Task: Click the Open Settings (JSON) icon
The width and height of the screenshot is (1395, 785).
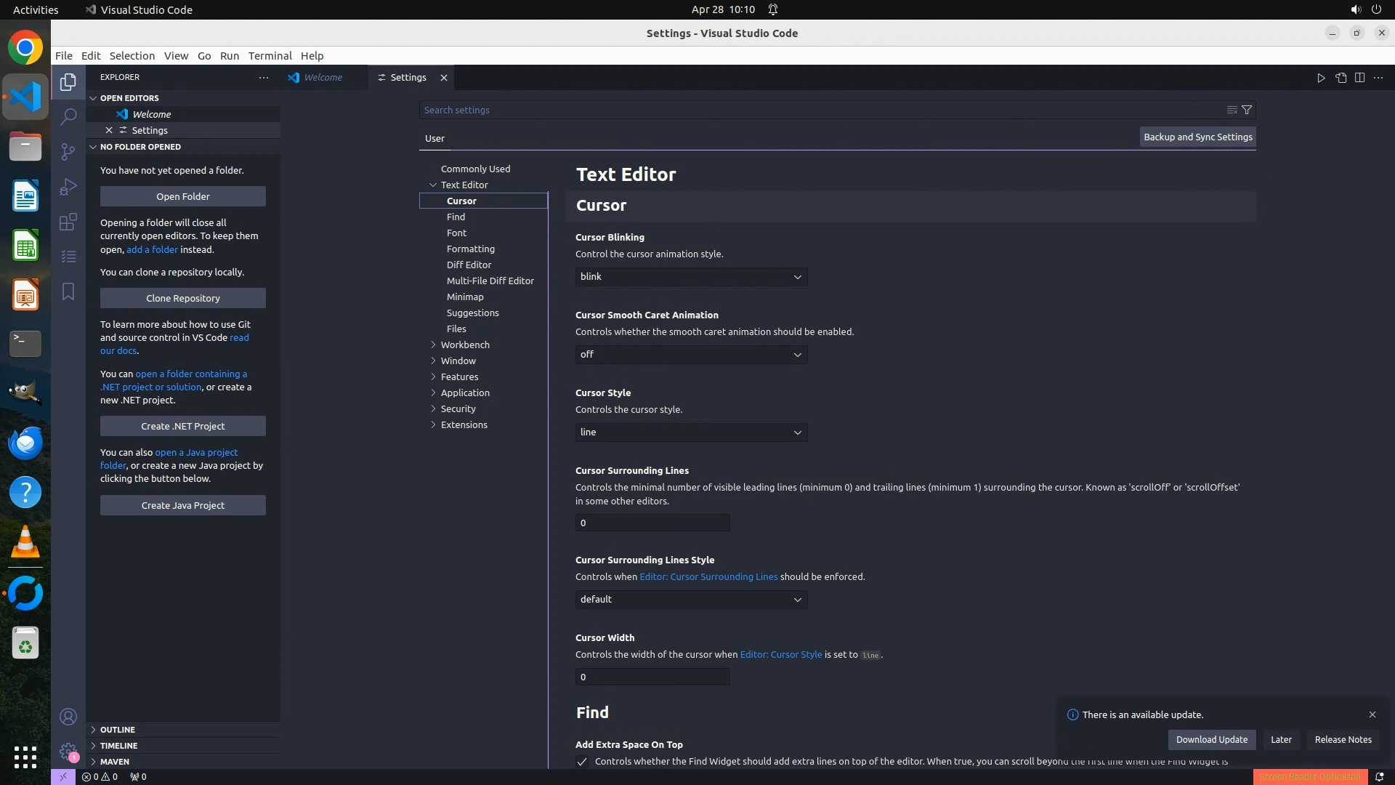Action: [x=1341, y=78]
